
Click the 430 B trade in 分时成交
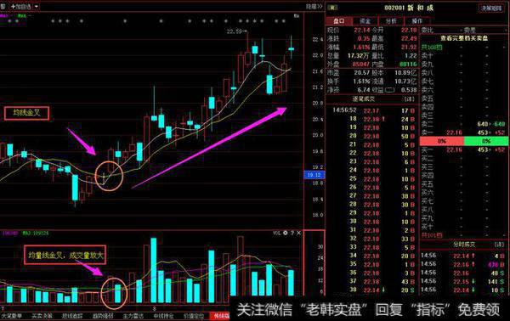[x=496, y=264]
